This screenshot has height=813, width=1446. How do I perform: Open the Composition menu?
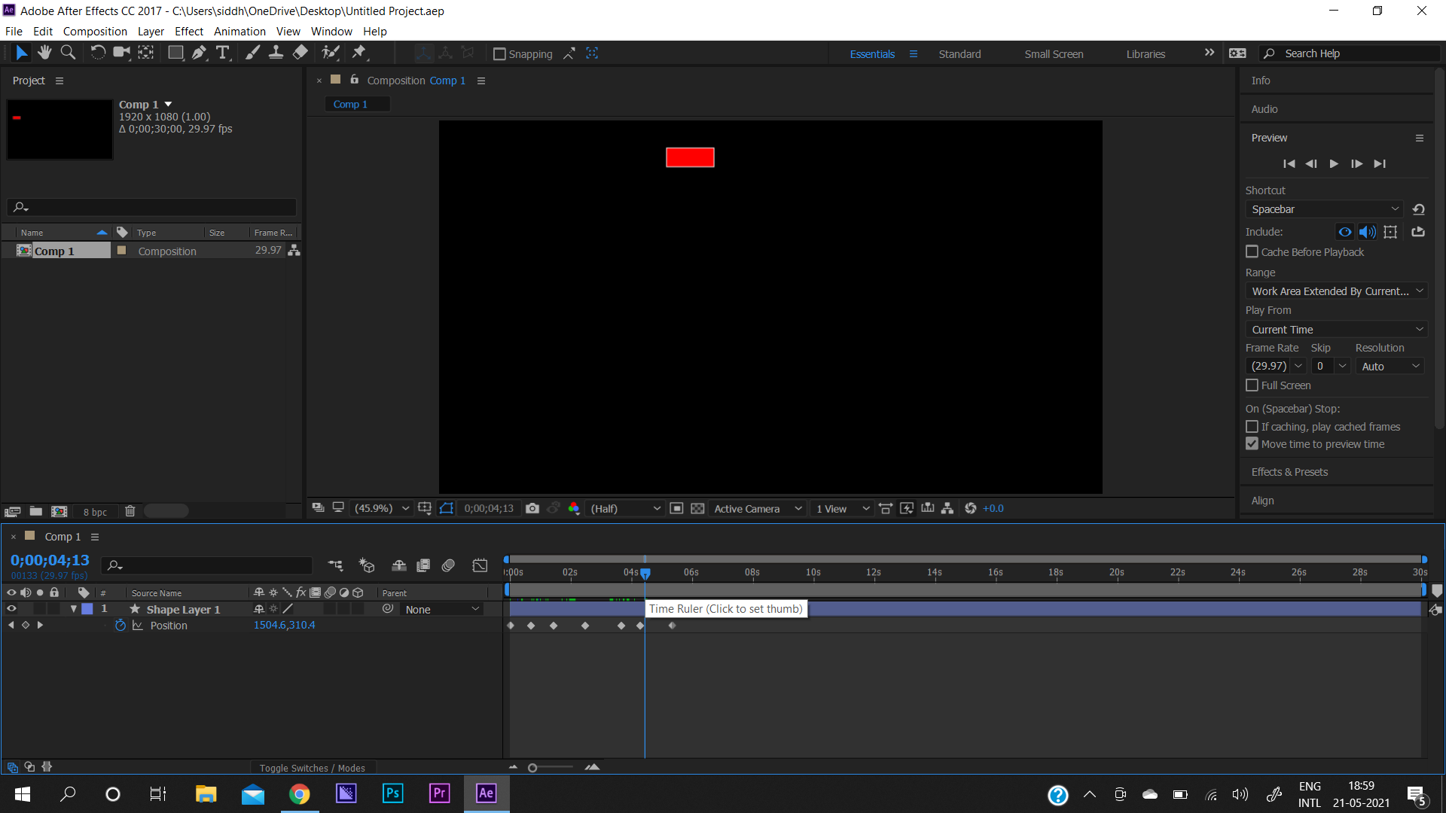(x=94, y=31)
